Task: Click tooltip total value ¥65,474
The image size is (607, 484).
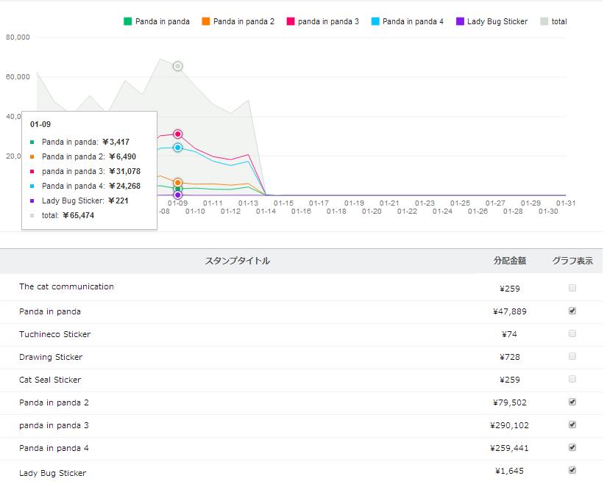Action: [x=78, y=216]
